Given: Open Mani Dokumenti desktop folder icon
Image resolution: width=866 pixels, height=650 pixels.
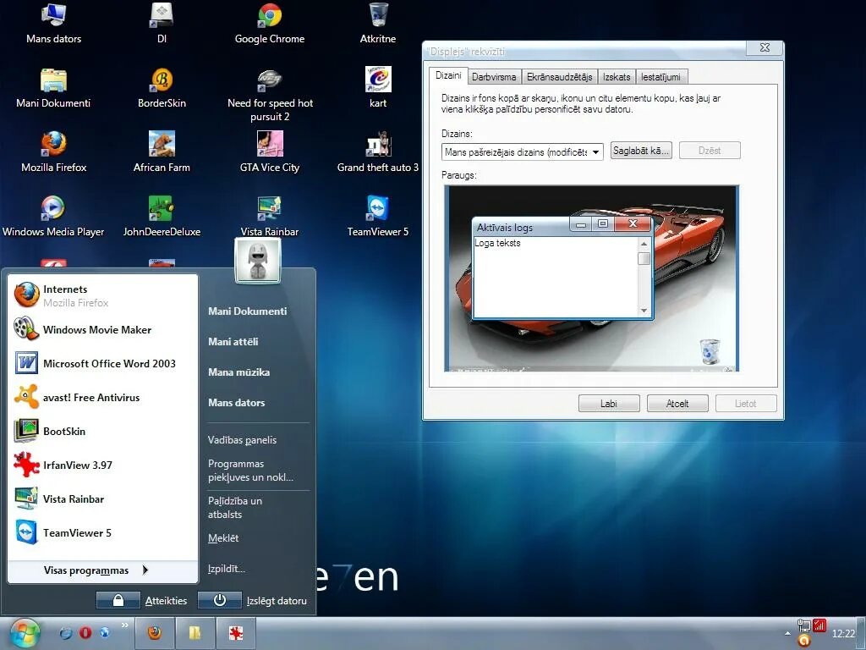Looking at the screenshot, I should point(53,88).
